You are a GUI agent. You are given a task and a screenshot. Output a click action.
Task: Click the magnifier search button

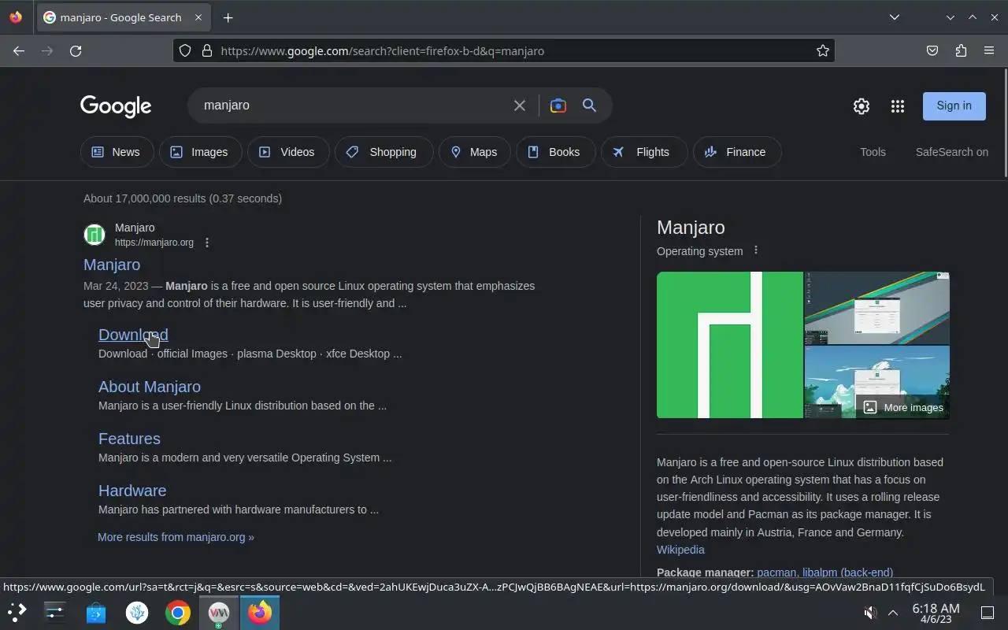[x=589, y=106]
